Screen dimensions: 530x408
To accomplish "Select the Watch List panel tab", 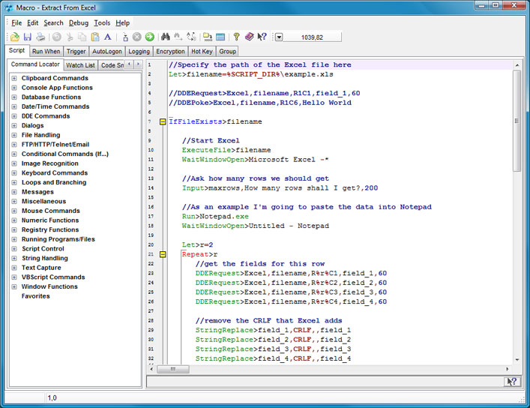I will coord(80,65).
